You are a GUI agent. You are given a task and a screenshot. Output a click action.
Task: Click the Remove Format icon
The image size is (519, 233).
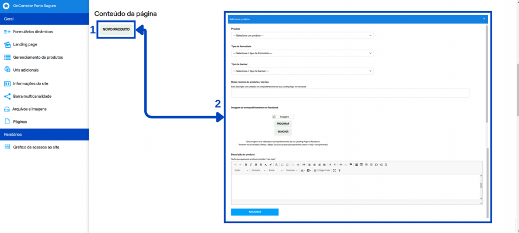(276, 165)
